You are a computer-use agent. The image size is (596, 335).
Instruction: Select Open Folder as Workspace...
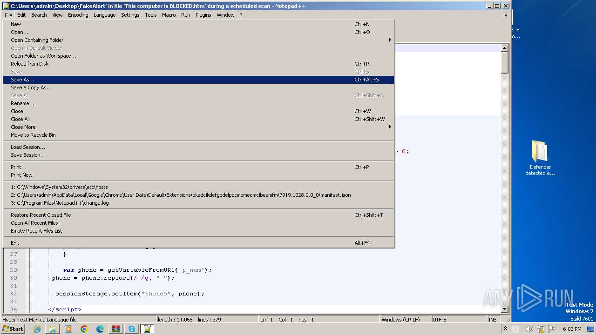[x=199, y=56]
